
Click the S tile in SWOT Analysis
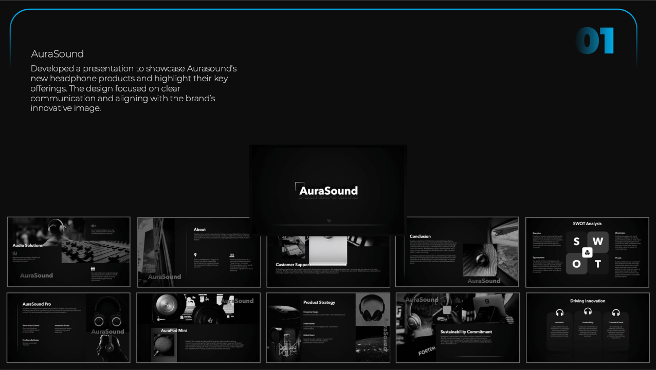click(576, 242)
